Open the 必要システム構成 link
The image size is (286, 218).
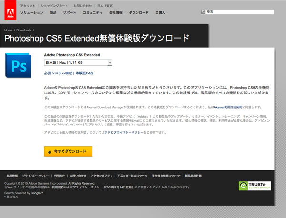[58, 73]
